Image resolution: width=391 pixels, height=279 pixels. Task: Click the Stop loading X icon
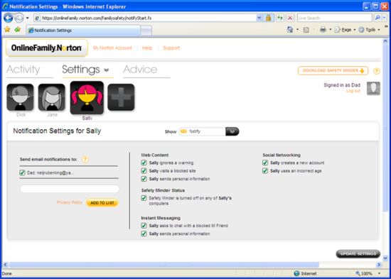290,18
